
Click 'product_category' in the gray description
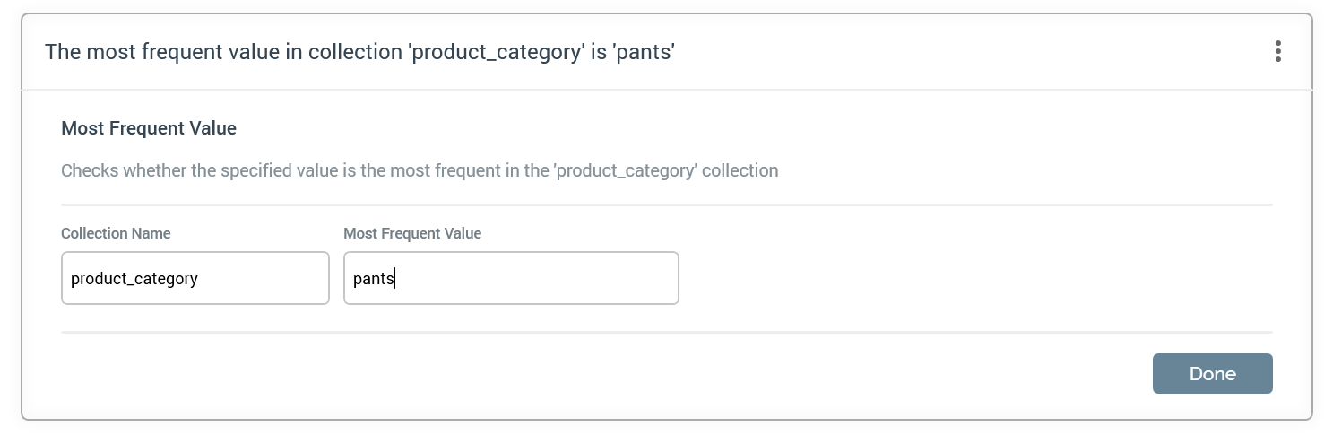click(627, 170)
